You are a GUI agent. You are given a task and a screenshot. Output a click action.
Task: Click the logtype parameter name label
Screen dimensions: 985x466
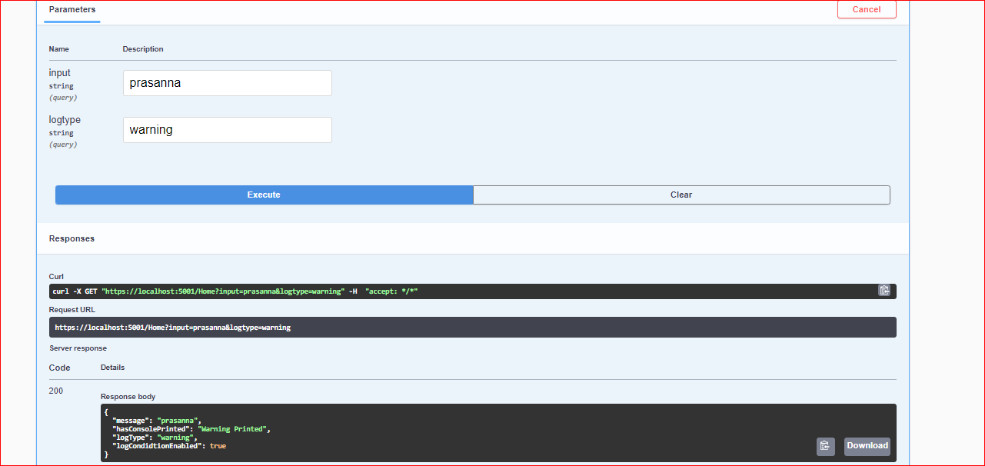(64, 119)
